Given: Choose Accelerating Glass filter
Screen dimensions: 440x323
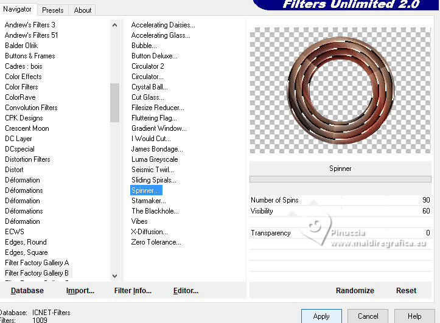Looking at the screenshot, I should pyautogui.click(x=161, y=35).
